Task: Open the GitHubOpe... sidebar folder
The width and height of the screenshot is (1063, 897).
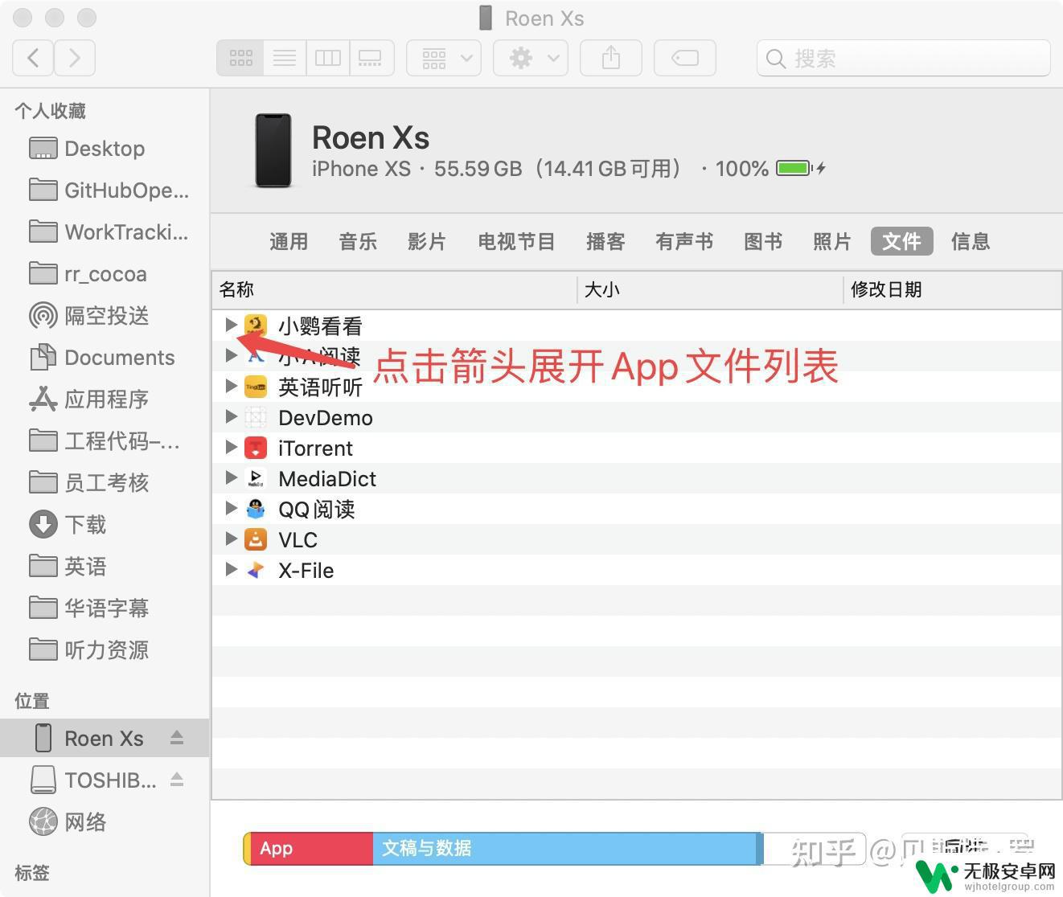Action: pos(105,190)
